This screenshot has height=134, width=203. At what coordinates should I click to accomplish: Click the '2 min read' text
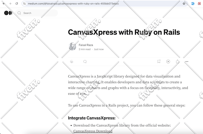[84, 49]
